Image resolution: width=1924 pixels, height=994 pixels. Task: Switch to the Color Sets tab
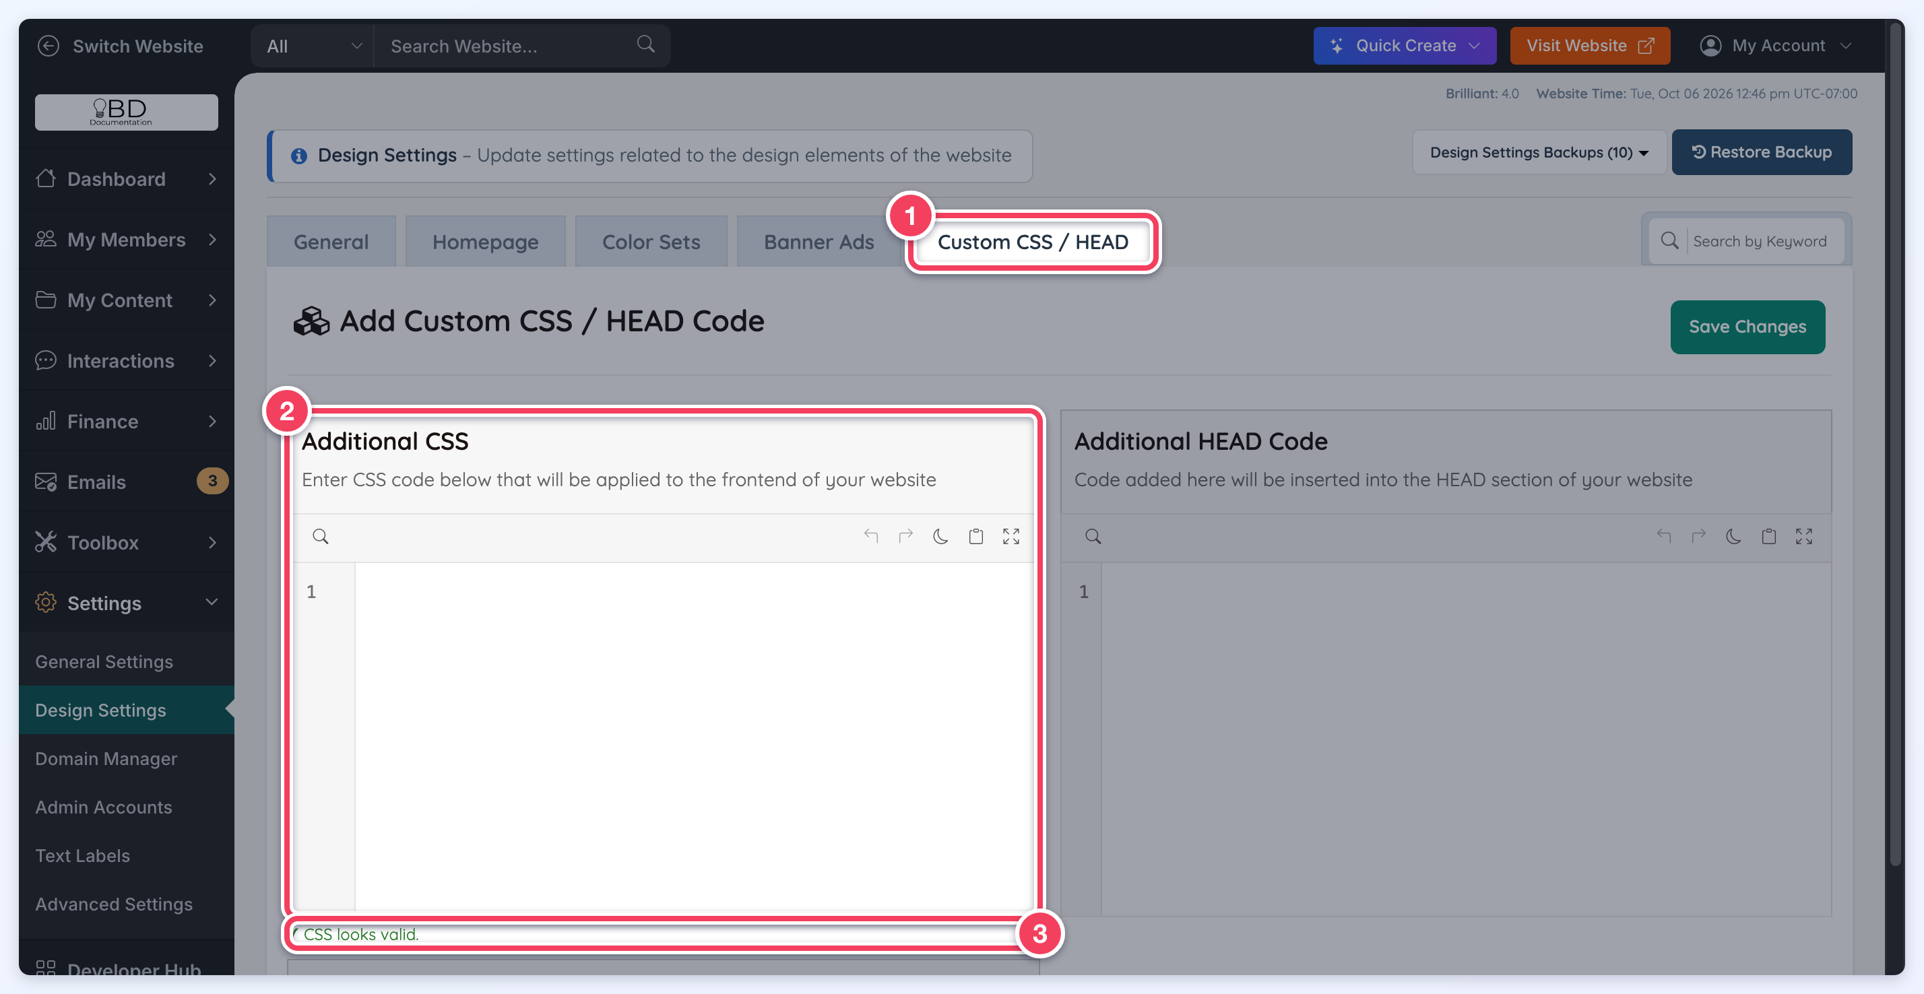pos(651,241)
